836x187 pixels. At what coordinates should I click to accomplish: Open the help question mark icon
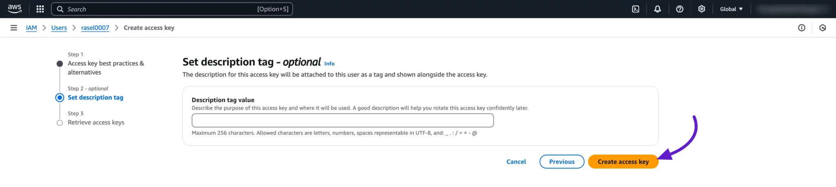pos(680,9)
